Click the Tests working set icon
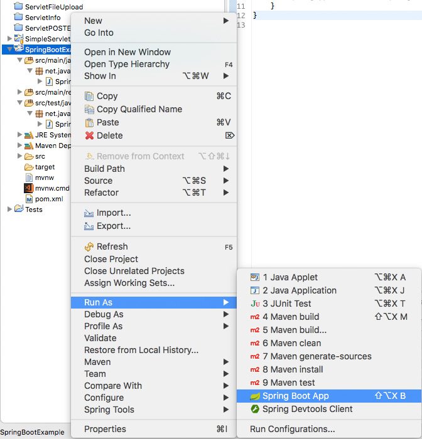This screenshot has width=422, height=439. click(19, 209)
